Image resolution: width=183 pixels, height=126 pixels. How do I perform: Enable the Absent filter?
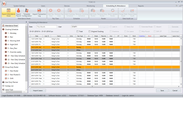click(155, 27)
